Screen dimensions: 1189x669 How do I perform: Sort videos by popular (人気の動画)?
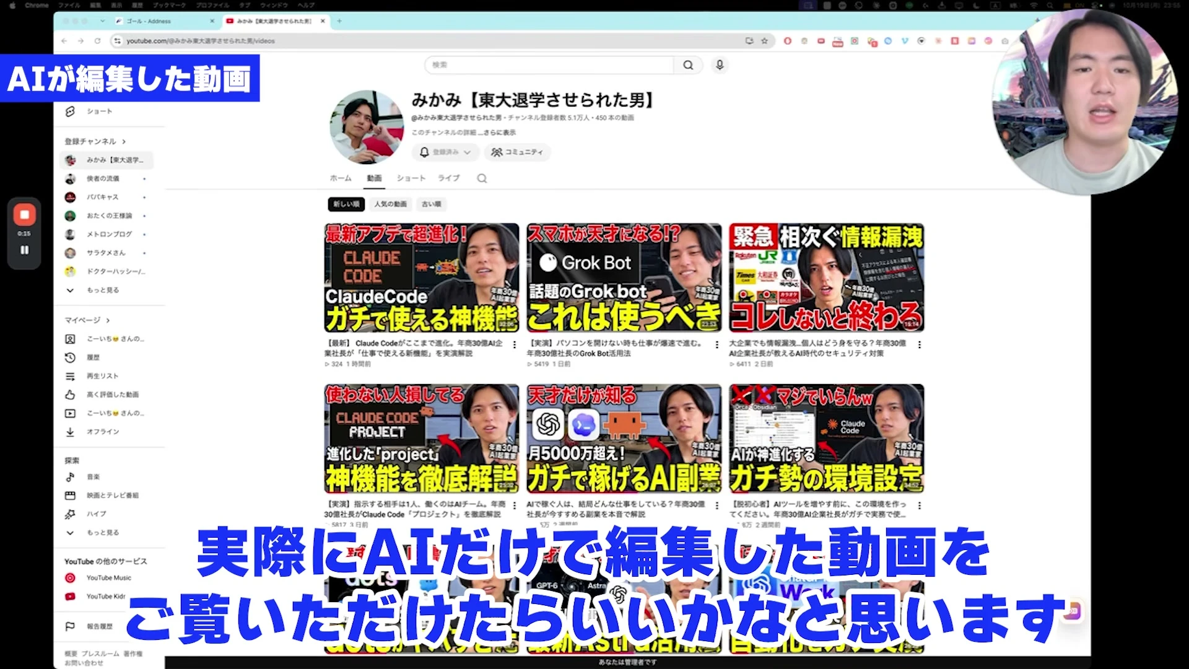(391, 204)
